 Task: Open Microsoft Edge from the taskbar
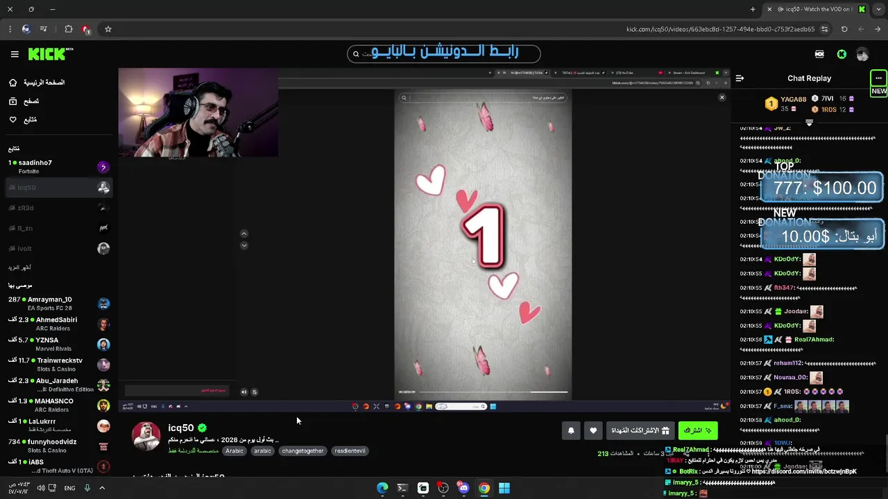click(x=382, y=488)
